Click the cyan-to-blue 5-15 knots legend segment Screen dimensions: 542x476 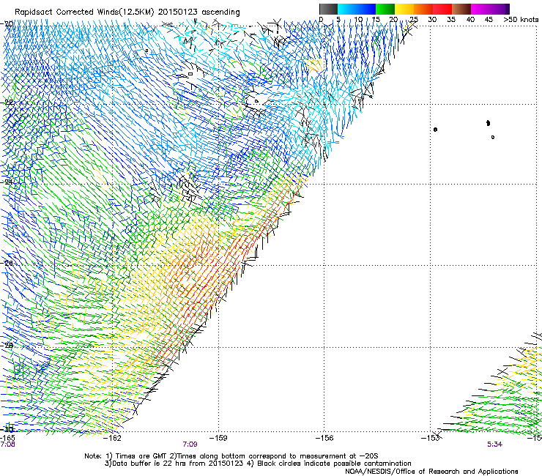pyautogui.click(x=357, y=9)
